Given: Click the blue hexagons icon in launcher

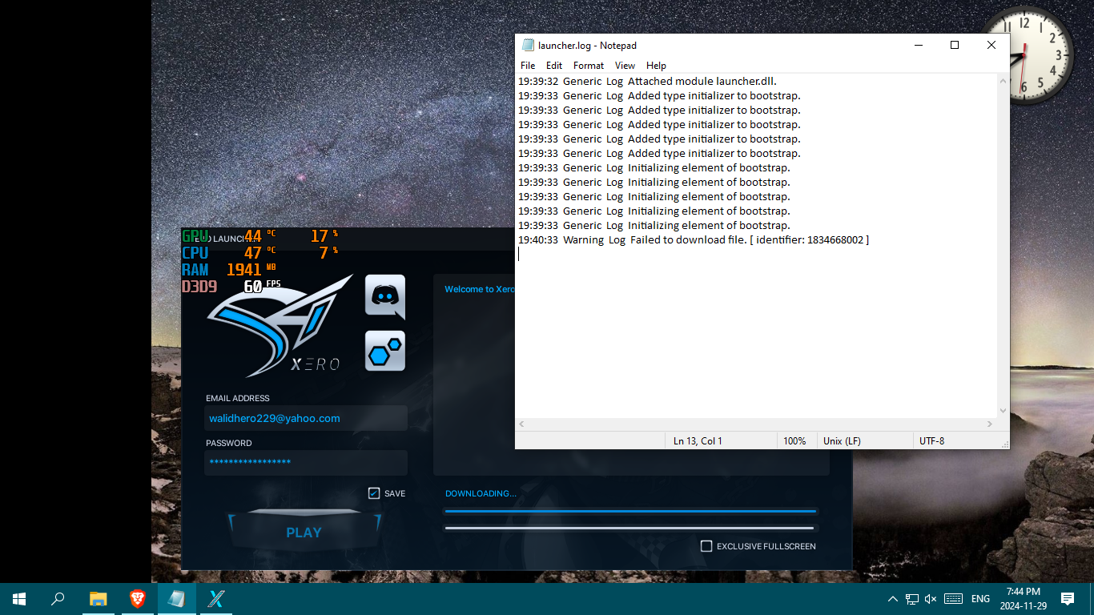Looking at the screenshot, I should [385, 351].
